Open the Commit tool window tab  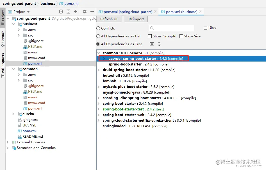[x=3, y=39]
